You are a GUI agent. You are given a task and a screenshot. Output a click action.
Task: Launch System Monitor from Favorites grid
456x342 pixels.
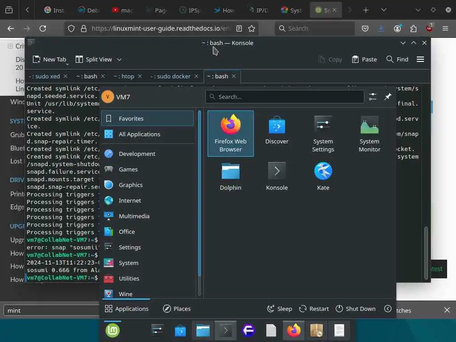pyautogui.click(x=369, y=134)
